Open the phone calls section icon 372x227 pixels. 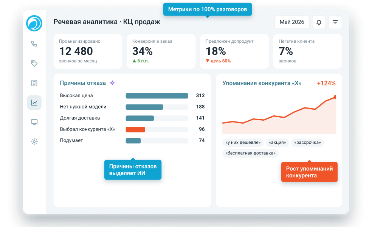click(34, 44)
